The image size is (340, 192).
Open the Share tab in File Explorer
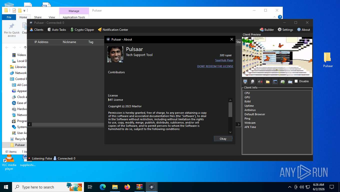38,17
